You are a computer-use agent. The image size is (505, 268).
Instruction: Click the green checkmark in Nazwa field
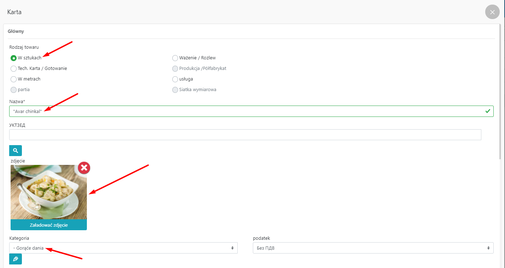pos(488,111)
